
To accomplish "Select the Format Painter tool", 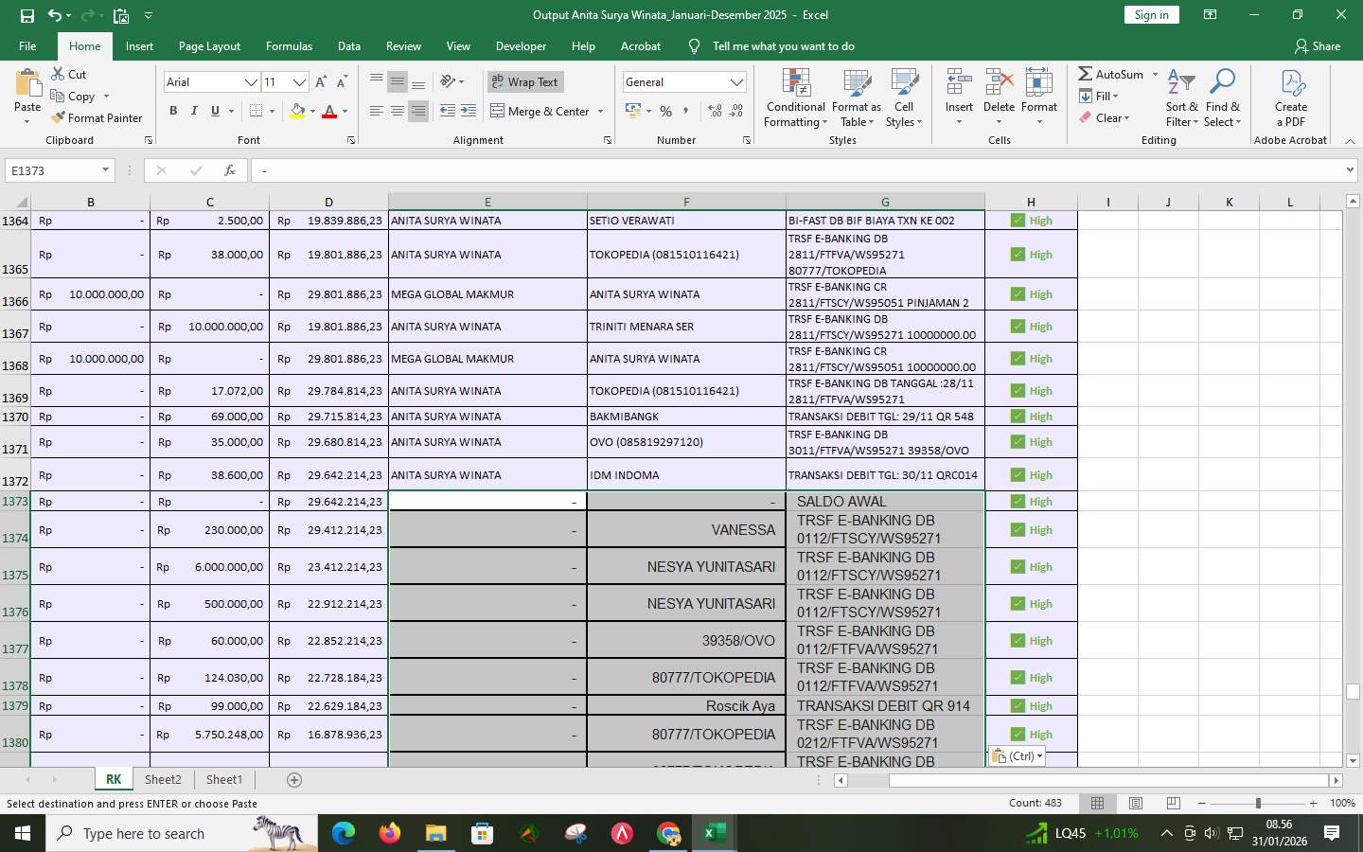I will [97, 117].
